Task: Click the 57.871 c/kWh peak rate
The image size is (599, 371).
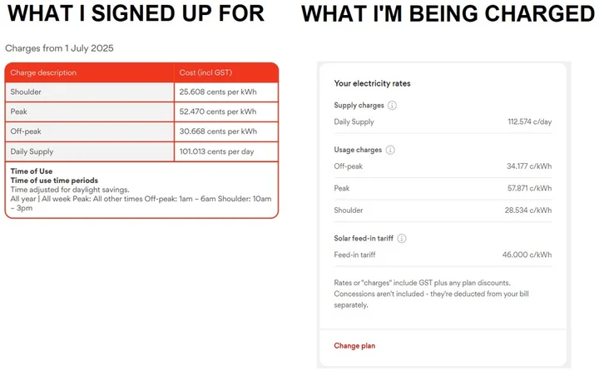Action: point(529,189)
